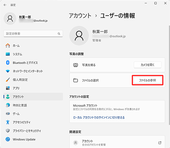This screenshot has width=170, height=148.
Task: Maximize the 設定 window
Action: pyautogui.click(x=156, y=3)
